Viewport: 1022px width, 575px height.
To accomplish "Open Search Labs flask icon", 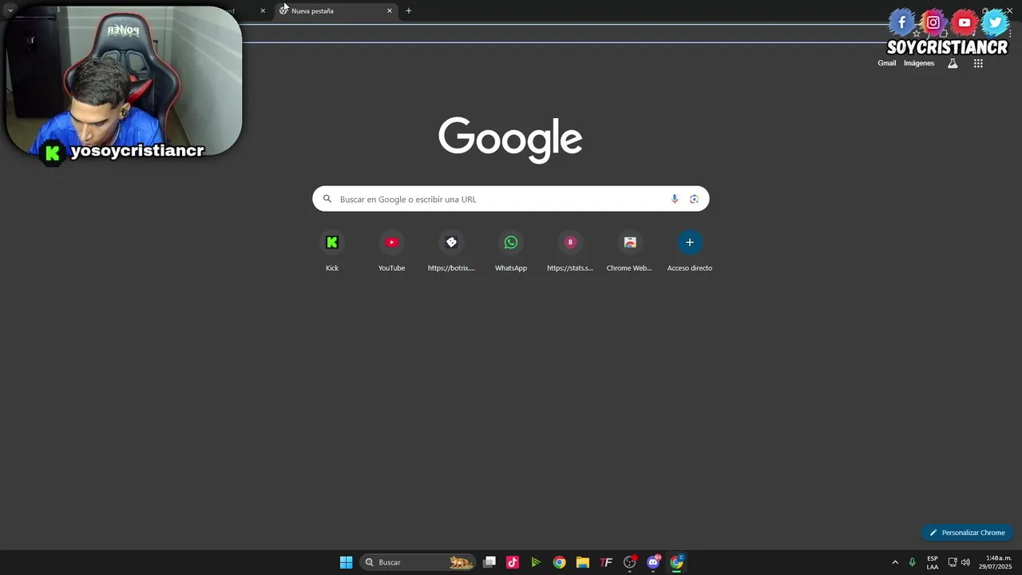I will tap(953, 63).
